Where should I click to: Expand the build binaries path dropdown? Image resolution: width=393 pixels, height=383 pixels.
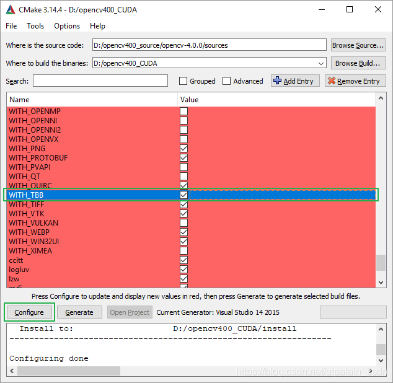click(x=321, y=63)
